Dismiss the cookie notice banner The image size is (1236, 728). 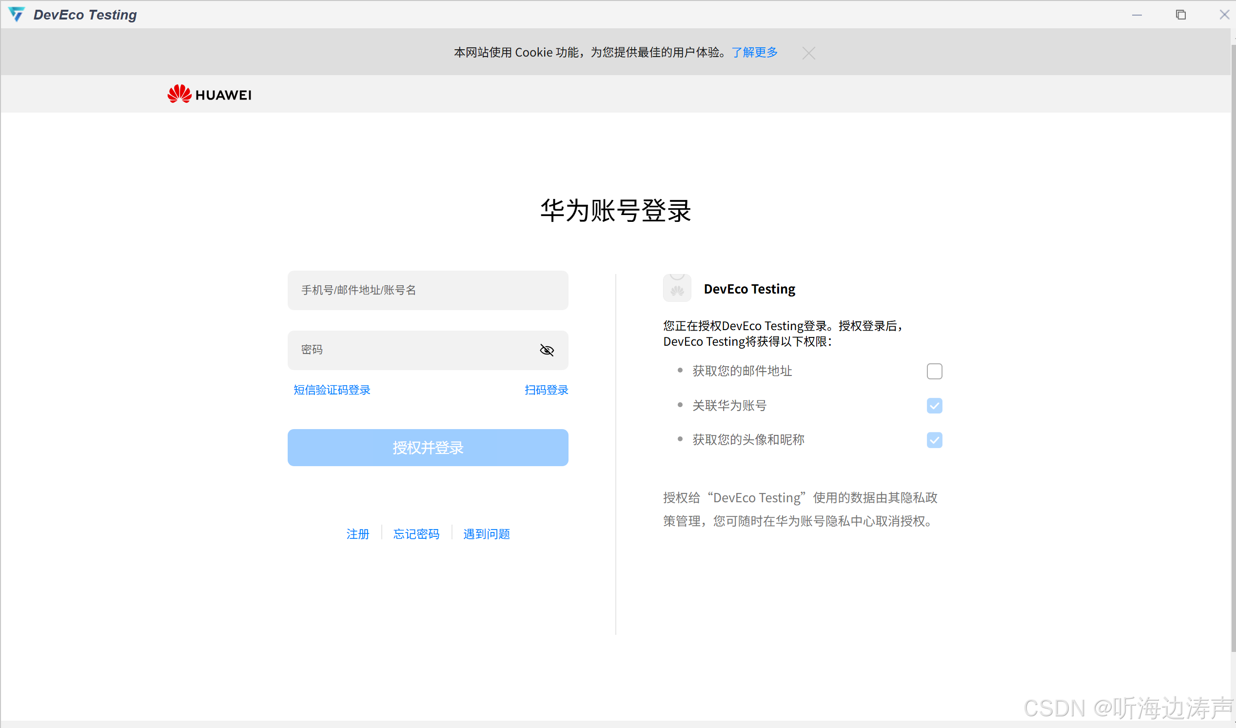(808, 53)
